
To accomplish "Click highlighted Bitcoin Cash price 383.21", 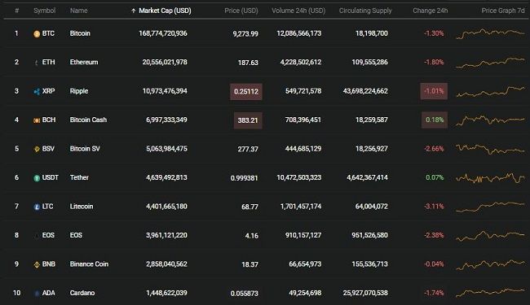I will [x=248, y=120].
